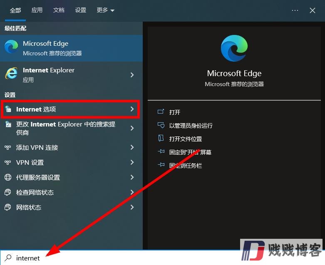325x265 pixels.
Task: Click the 检查网络状态 globe icon
Action: pyautogui.click(x=8, y=192)
